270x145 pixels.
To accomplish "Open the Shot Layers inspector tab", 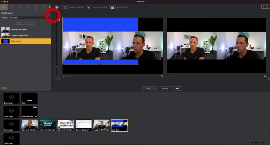I will pyautogui.click(x=4, y=7).
